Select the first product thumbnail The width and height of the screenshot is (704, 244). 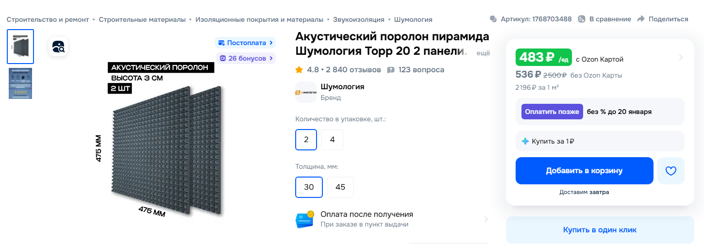point(20,47)
